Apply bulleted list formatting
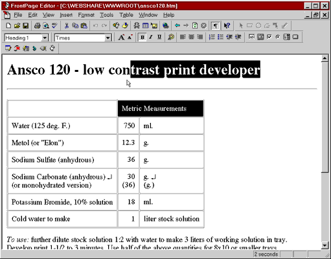This screenshot has height=259, width=331. (x=220, y=38)
